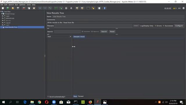The width and height of the screenshot is (186, 105).
Task: Click the Shutdown toolbar icon
Action: [71, 8]
